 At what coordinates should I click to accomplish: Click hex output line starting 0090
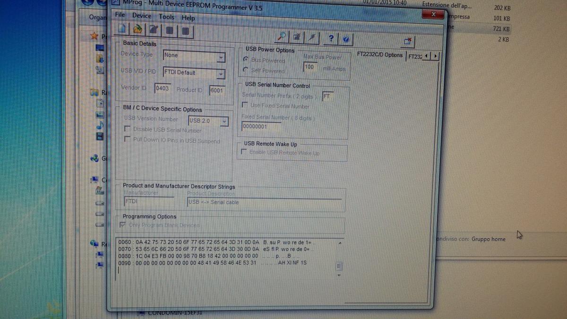213,262
